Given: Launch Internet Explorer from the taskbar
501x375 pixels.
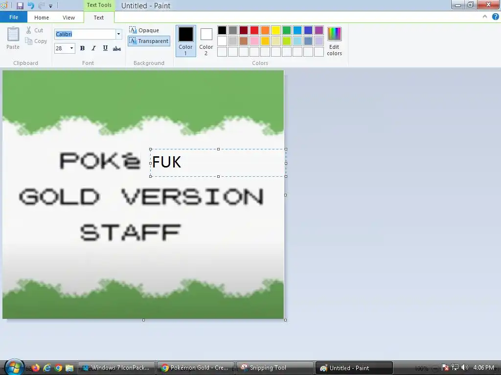Looking at the screenshot, I should coord(47,368).
